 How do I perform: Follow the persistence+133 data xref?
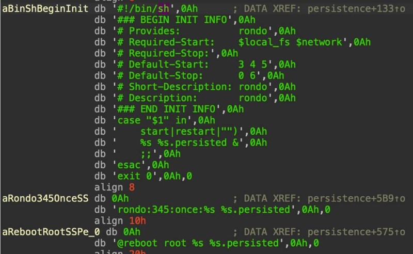click(x=352, y=10)
